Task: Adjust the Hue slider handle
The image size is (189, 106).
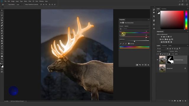Action: click(x=123, y=33)
